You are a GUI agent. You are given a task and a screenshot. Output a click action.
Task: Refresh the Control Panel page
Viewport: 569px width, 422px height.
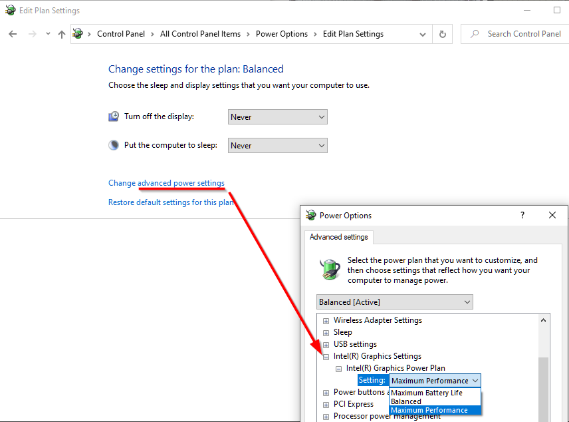point(442,34)
